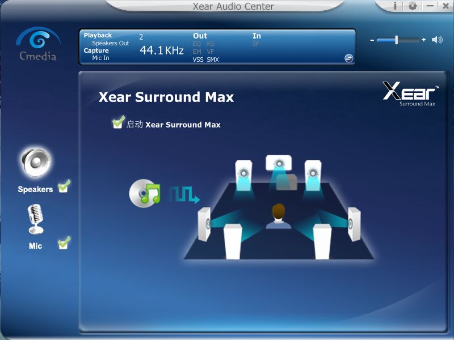Select the rear left speaker in room diagram
Viewport: 454px width, 340px height.
click(233, 242)
